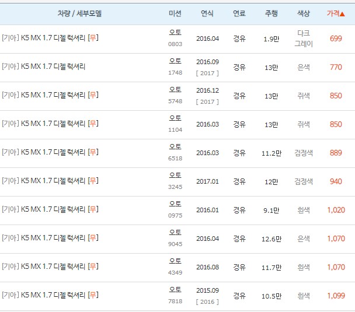Screen dimensions: 355x312
Task: Click the price 1,099
Action: click(336, 296)
